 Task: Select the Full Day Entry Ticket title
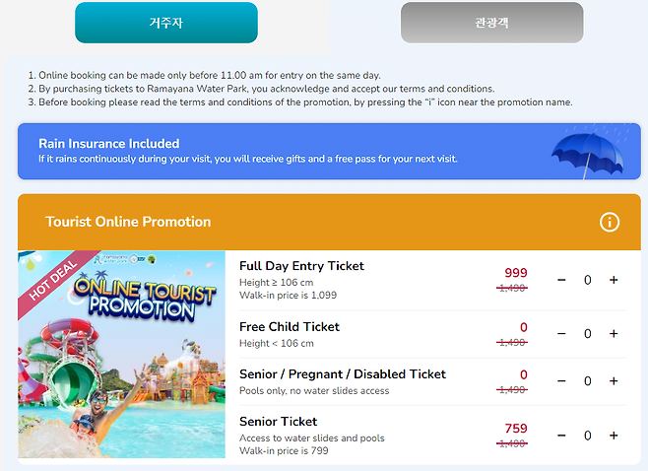pyautogui.click(x=301, y=266)
